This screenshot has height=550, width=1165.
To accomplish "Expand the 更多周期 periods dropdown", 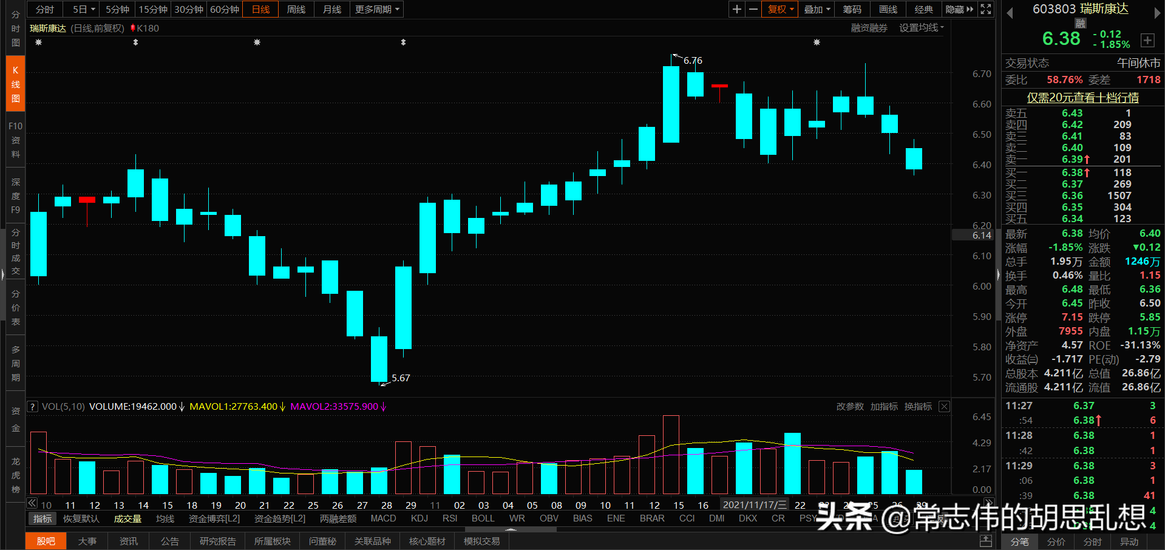I will tap(373, 9).
